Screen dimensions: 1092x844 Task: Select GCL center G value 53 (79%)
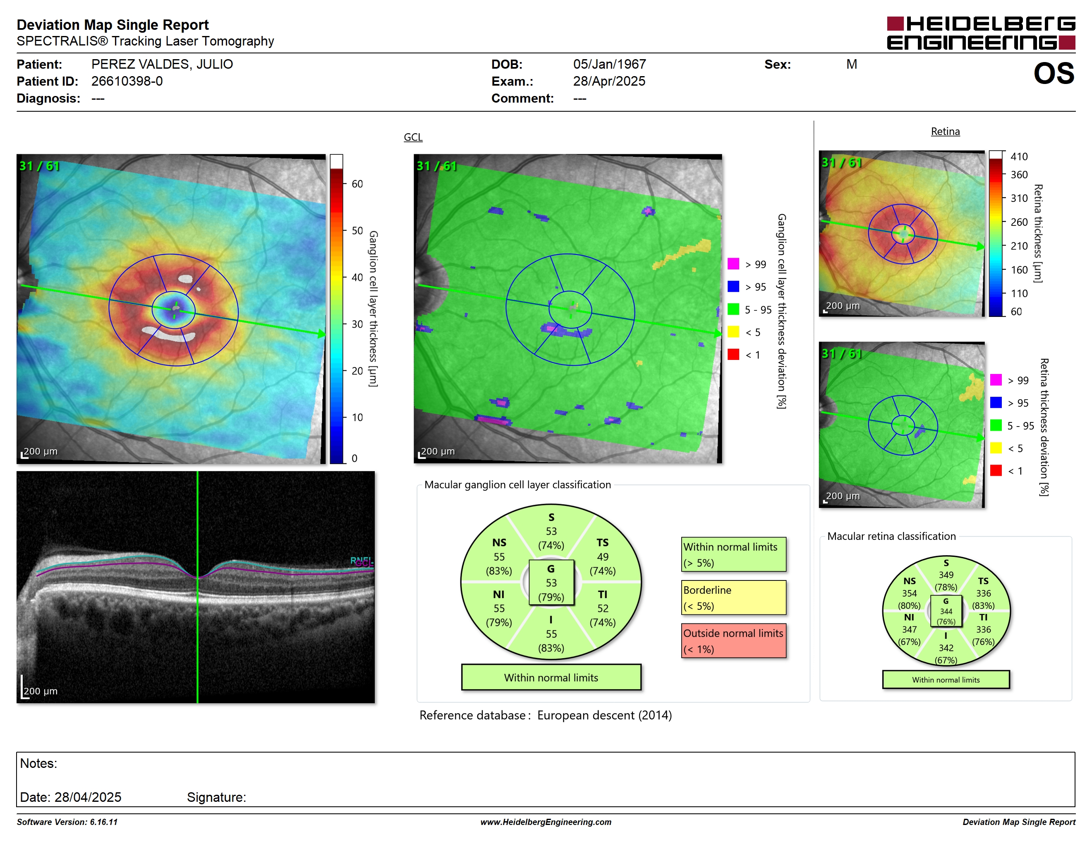pyautogui.click(x=551, y=590)
